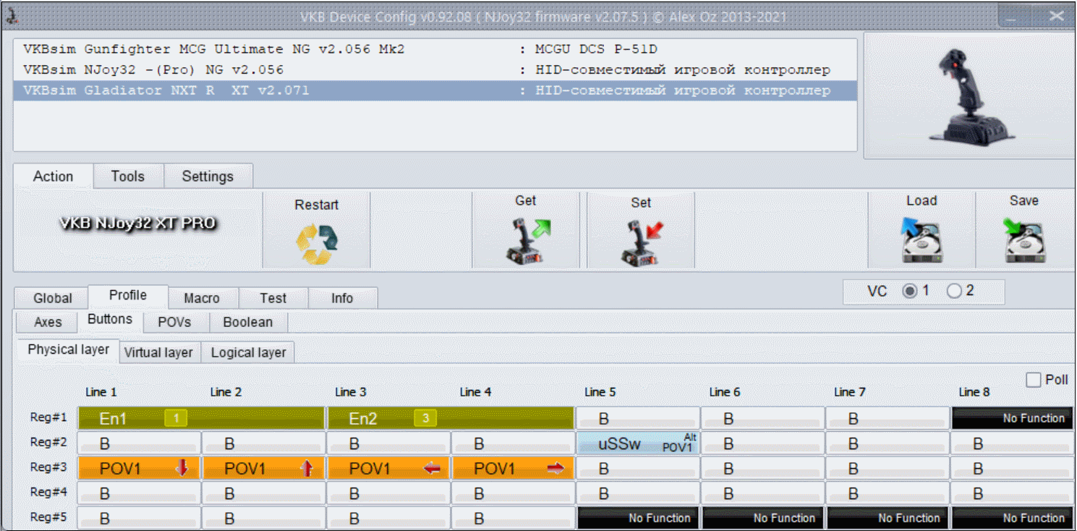This screenshot has width=1077, height=531.
Task: Select the POV1 right-arrow button cell
Action: [514, 469]
